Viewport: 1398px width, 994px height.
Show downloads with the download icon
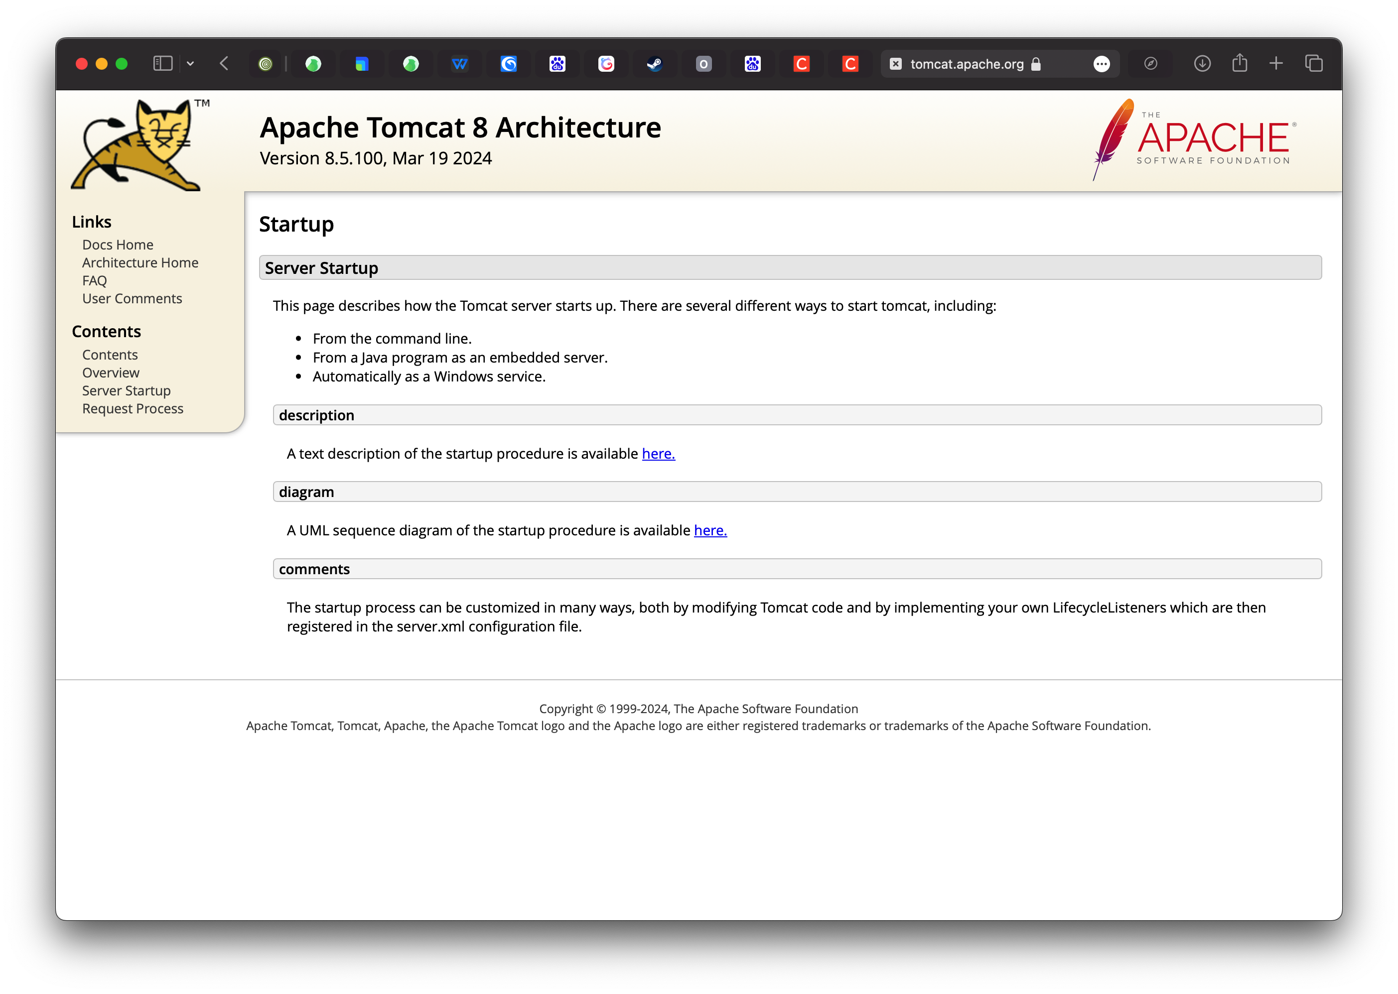point(1202,64)
